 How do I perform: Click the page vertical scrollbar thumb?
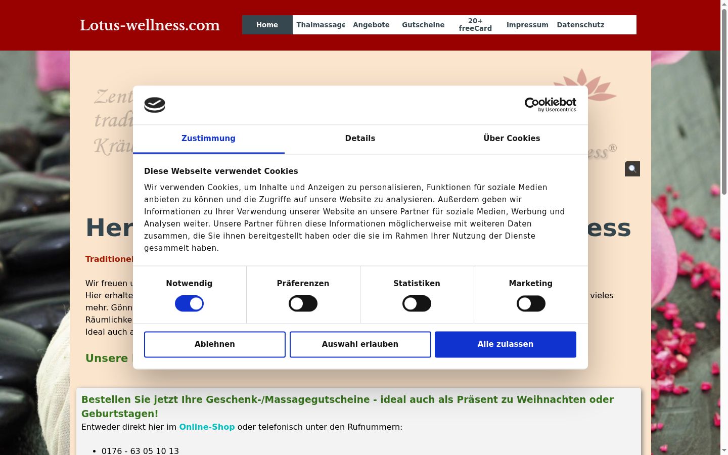(724, 101)
